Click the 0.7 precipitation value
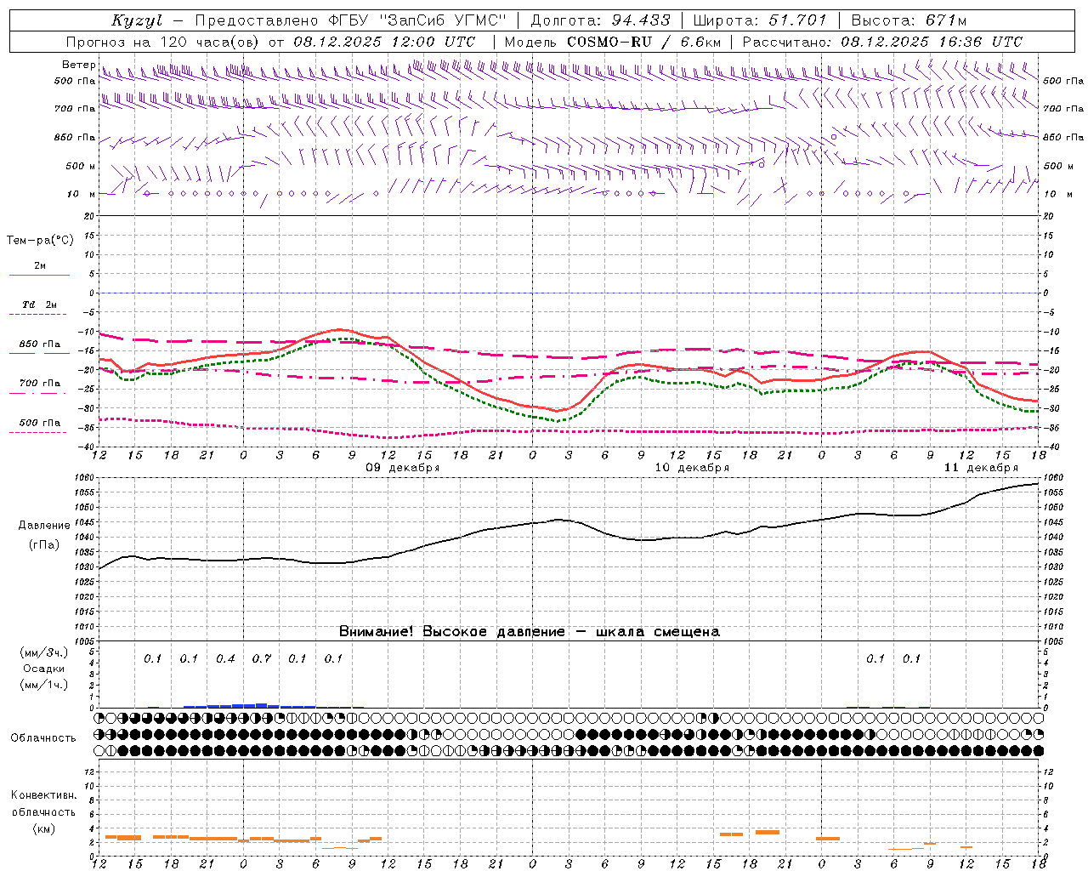Viewport: 1088px width, 871px height. pyautogui.click(x=262, y=658)
